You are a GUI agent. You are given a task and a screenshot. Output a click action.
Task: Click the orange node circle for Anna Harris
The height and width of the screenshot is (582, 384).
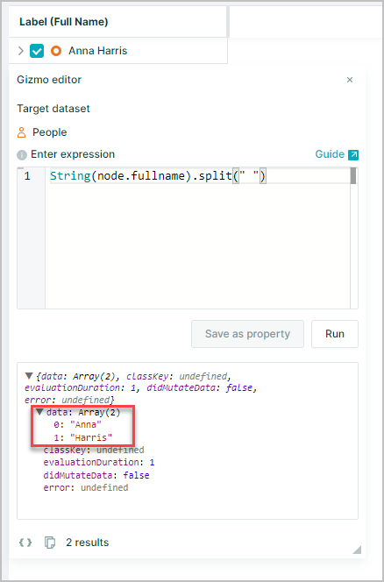(56, 51)
